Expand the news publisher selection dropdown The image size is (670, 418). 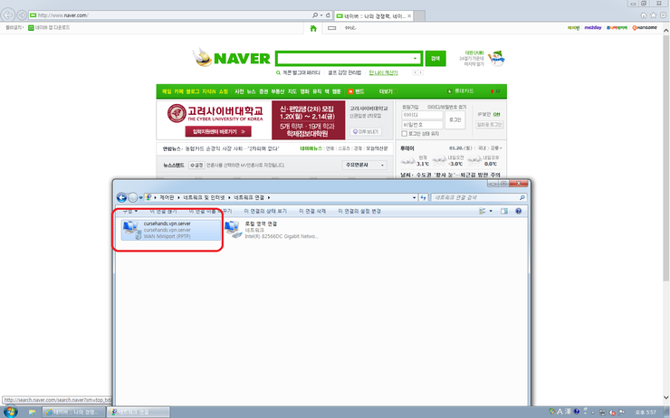[x=365, y=165]
